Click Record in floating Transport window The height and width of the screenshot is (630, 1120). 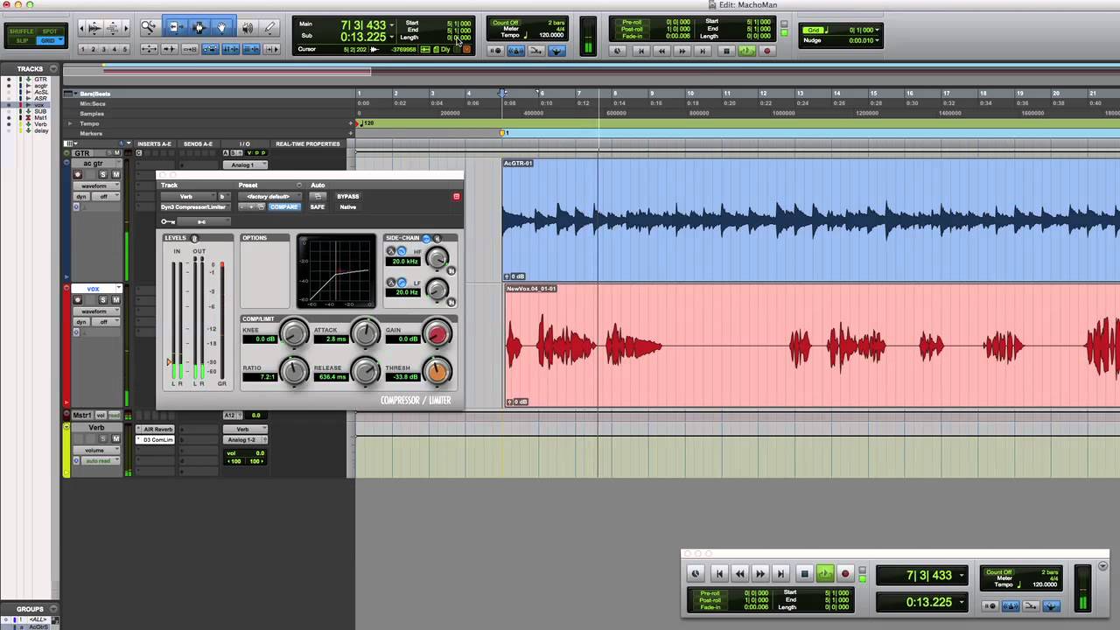pyautogui.click(x=845, y=574)
